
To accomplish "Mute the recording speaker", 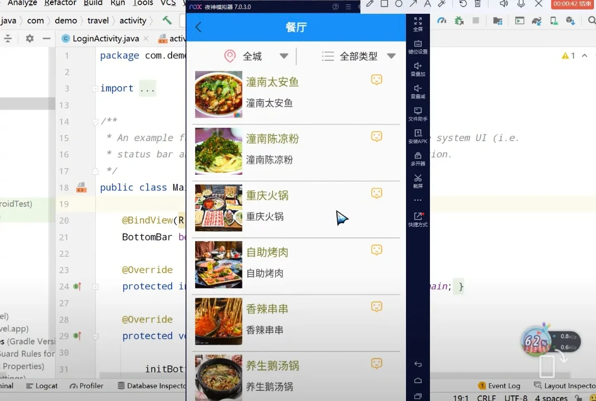I will (504, 5).
